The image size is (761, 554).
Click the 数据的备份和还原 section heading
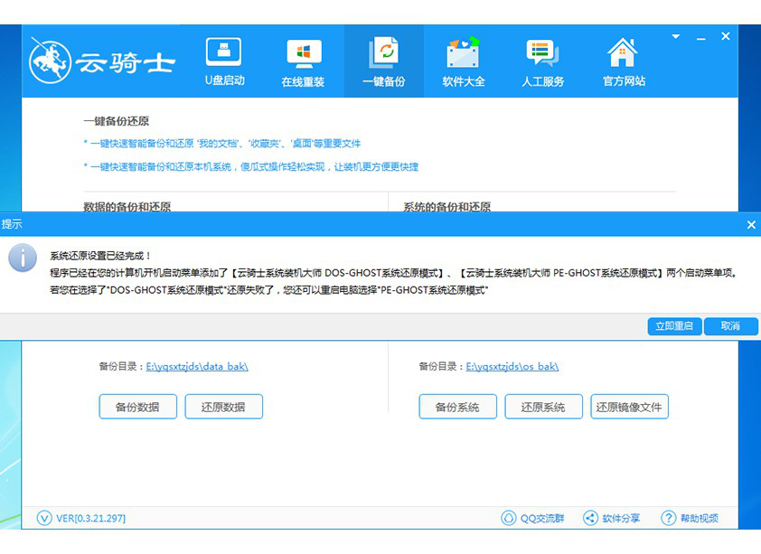(x=127, y=207)
